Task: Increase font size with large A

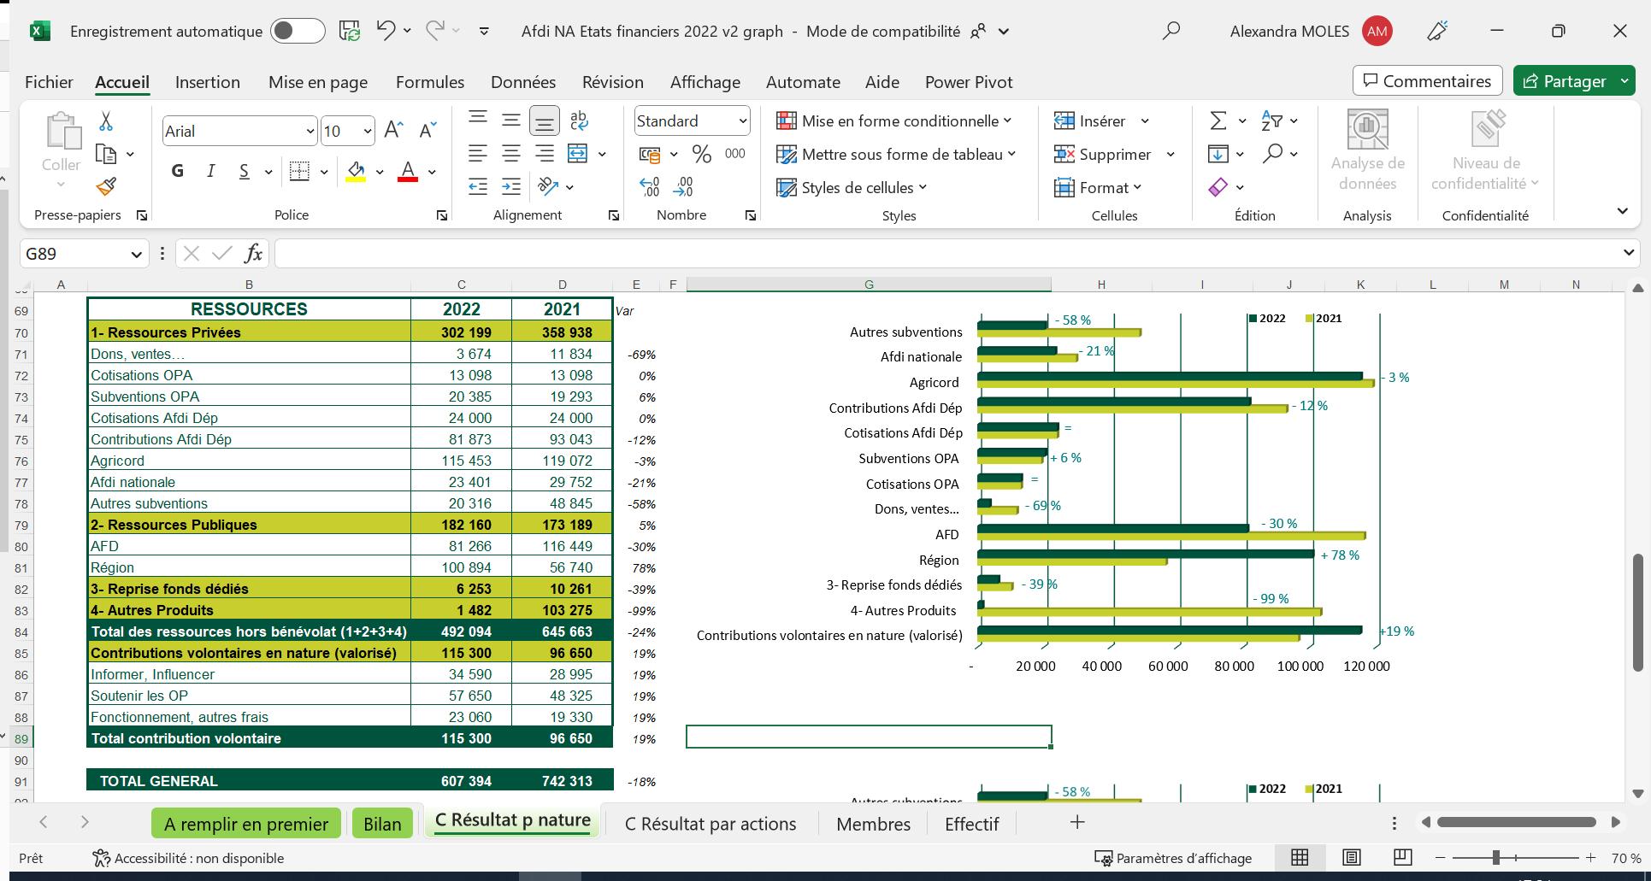Action: pos(393,130)
